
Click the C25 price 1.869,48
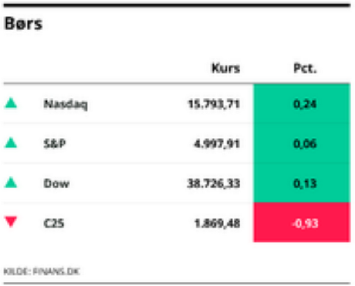(217, 223)
